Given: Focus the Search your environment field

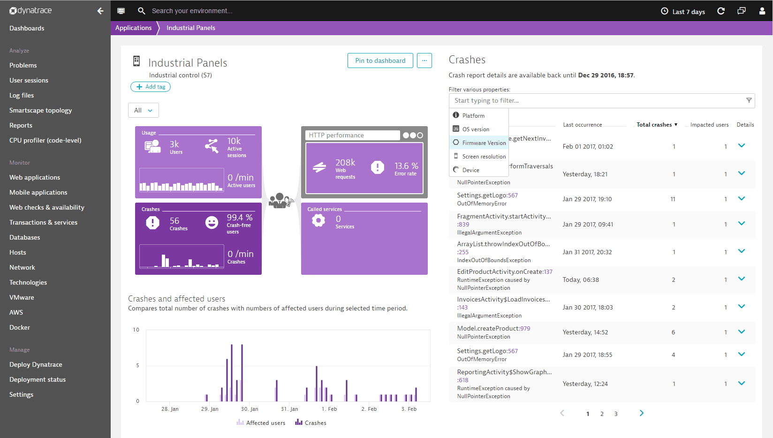Looking at the screenshot, I should click(192, 11).
